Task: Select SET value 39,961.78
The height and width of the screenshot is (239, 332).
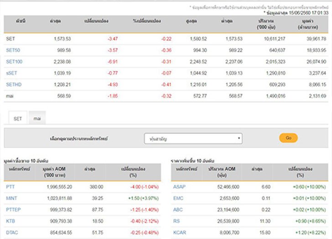Action: pyautogui.click(x=316, y=39)
